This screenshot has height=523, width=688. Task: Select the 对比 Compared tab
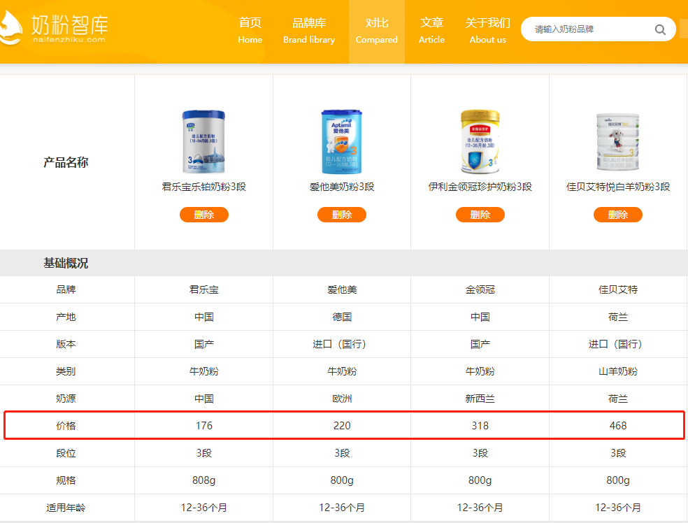click(376, 30)
